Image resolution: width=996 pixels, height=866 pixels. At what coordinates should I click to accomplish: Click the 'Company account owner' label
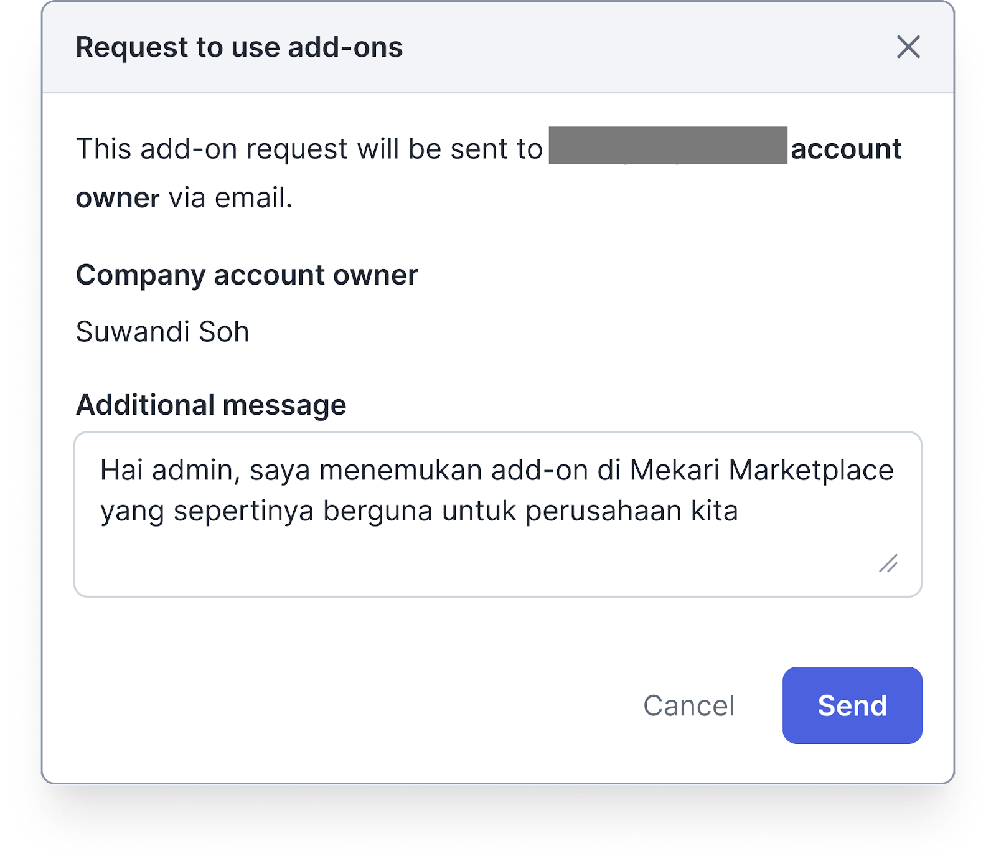[x=247, y=275]
